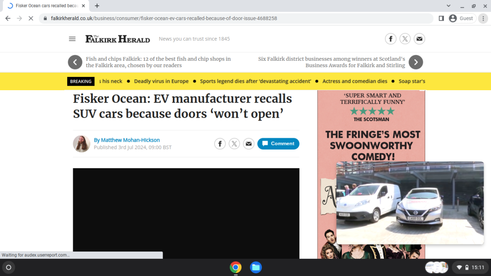Open 'Actress and comedian dies' breaking headline
Screen dimensions: 491x276
pos(355,81)
